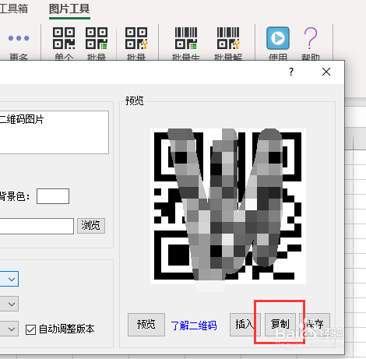This screenshot has width=366, height=359.
Task: Click the 批量生 barcode icon
Action: point(186,38)
